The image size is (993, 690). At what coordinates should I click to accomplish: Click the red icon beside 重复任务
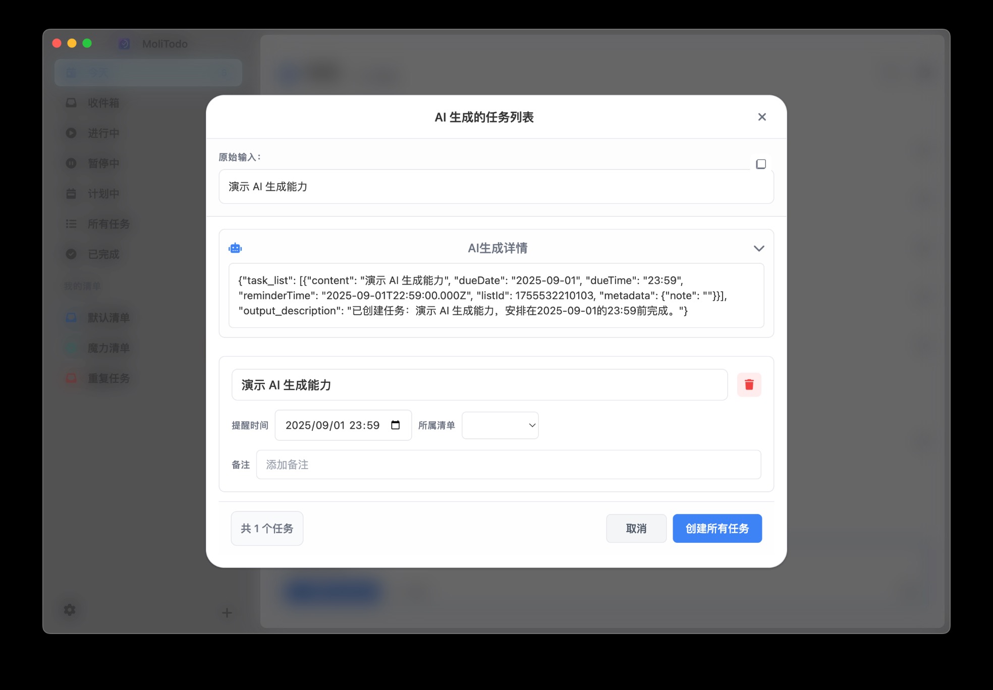(x=71, y=378)
